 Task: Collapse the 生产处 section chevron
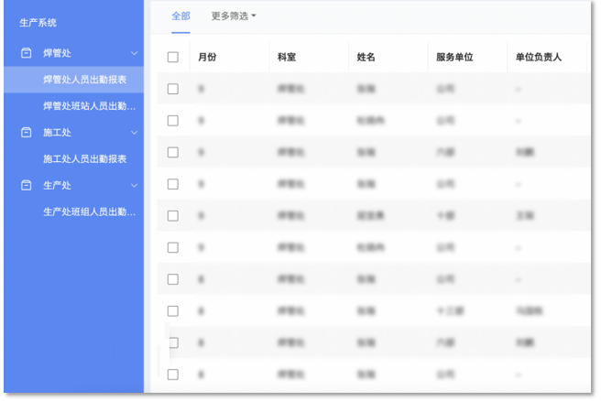[134, 186]
